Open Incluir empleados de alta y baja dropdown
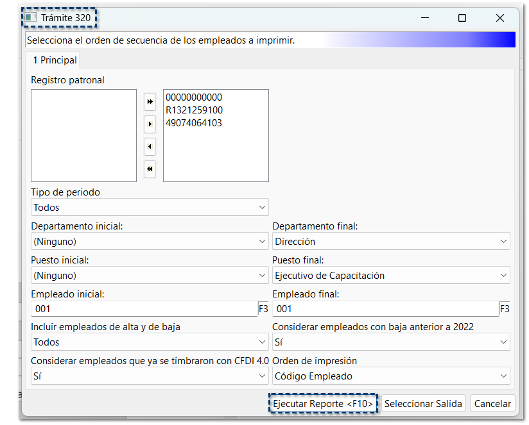The image size is (529, 425). click(150, 342)
